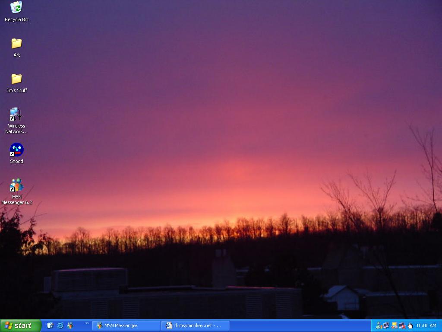Click the connected network tray icon
442x332 pixels.
pos(386,326)
